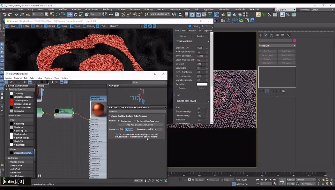Disable the Tone Mapping checkbox
335x190 pixels.
coord(208,41)
